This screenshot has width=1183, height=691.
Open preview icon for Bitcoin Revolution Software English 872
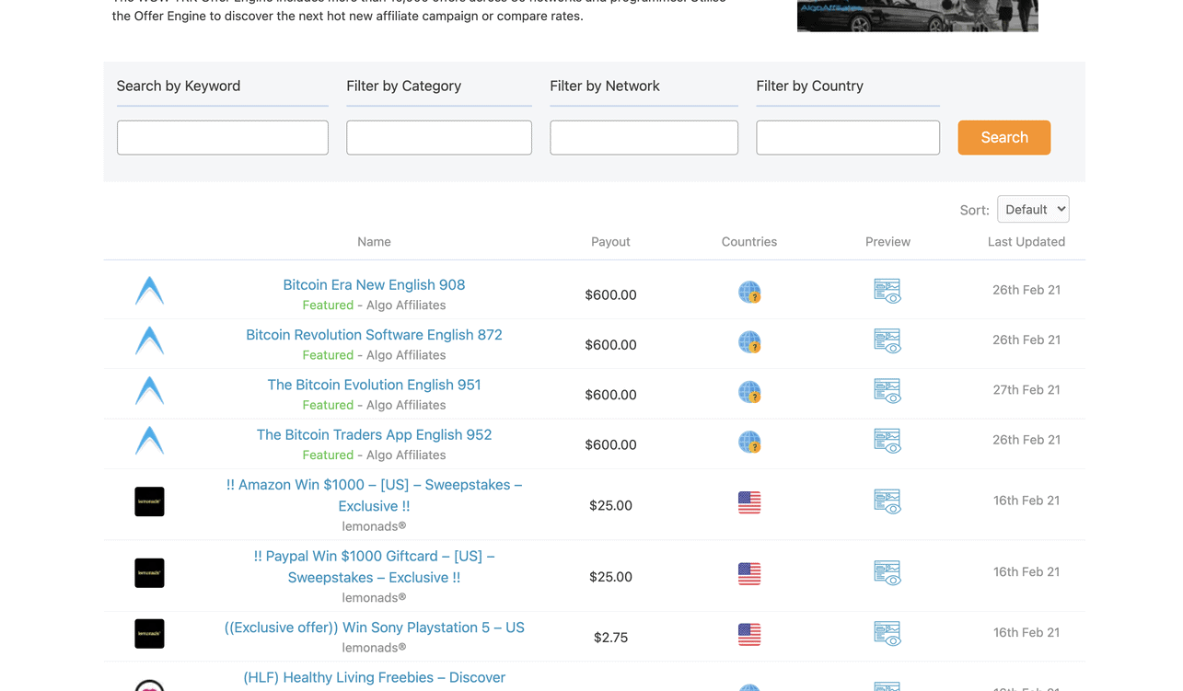pos(887,340)
